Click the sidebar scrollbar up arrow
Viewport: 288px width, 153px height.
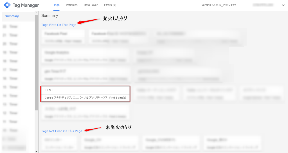pyautogui.click(x=36, y=13)
